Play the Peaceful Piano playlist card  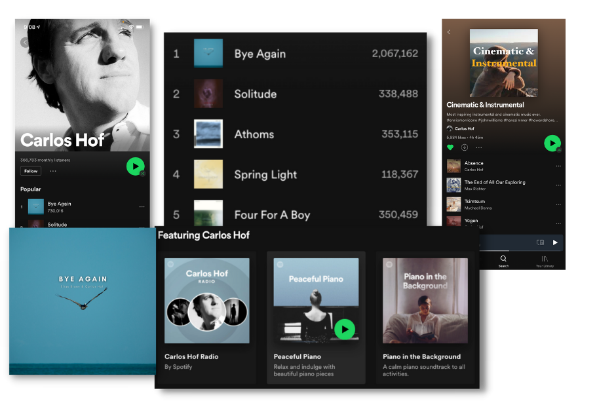(x=344, y=329)
